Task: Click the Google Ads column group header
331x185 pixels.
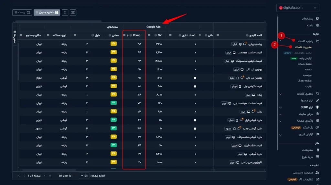Action: click(154, 27)
